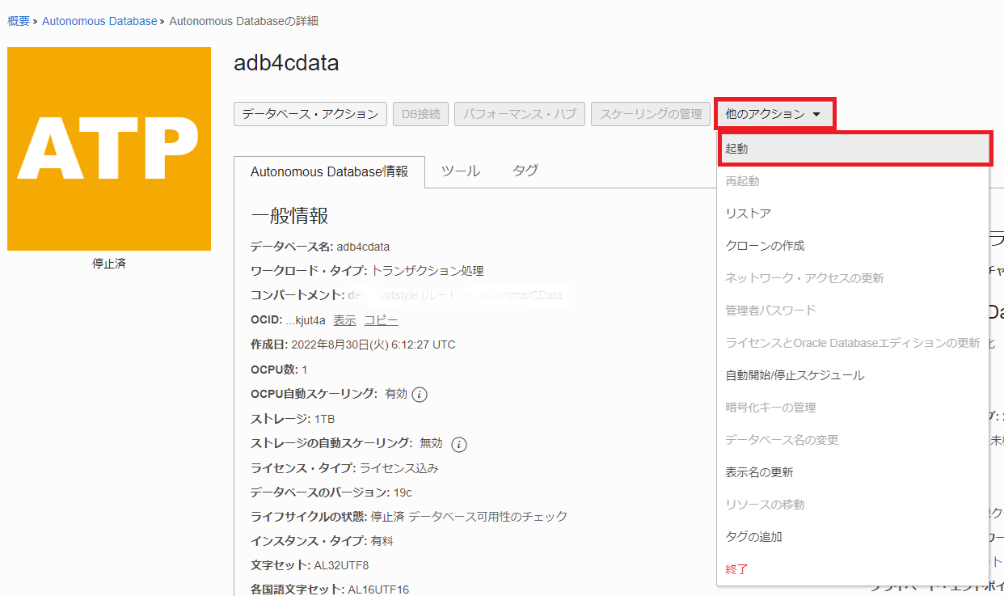Click 文字セット value AL32UTF8
This screenshot has height=596, width=1004.
click(x=341, y=565)
